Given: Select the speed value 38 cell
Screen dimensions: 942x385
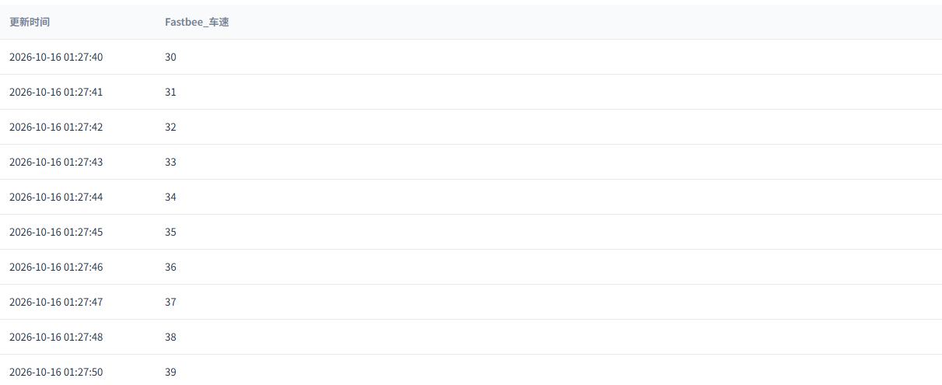Looking at the screenshot, I should coord(170,337).
